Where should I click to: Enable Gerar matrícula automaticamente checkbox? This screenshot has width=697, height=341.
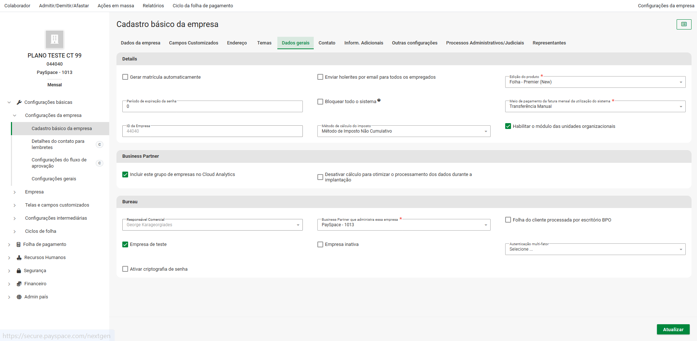[x=125, y=77]
